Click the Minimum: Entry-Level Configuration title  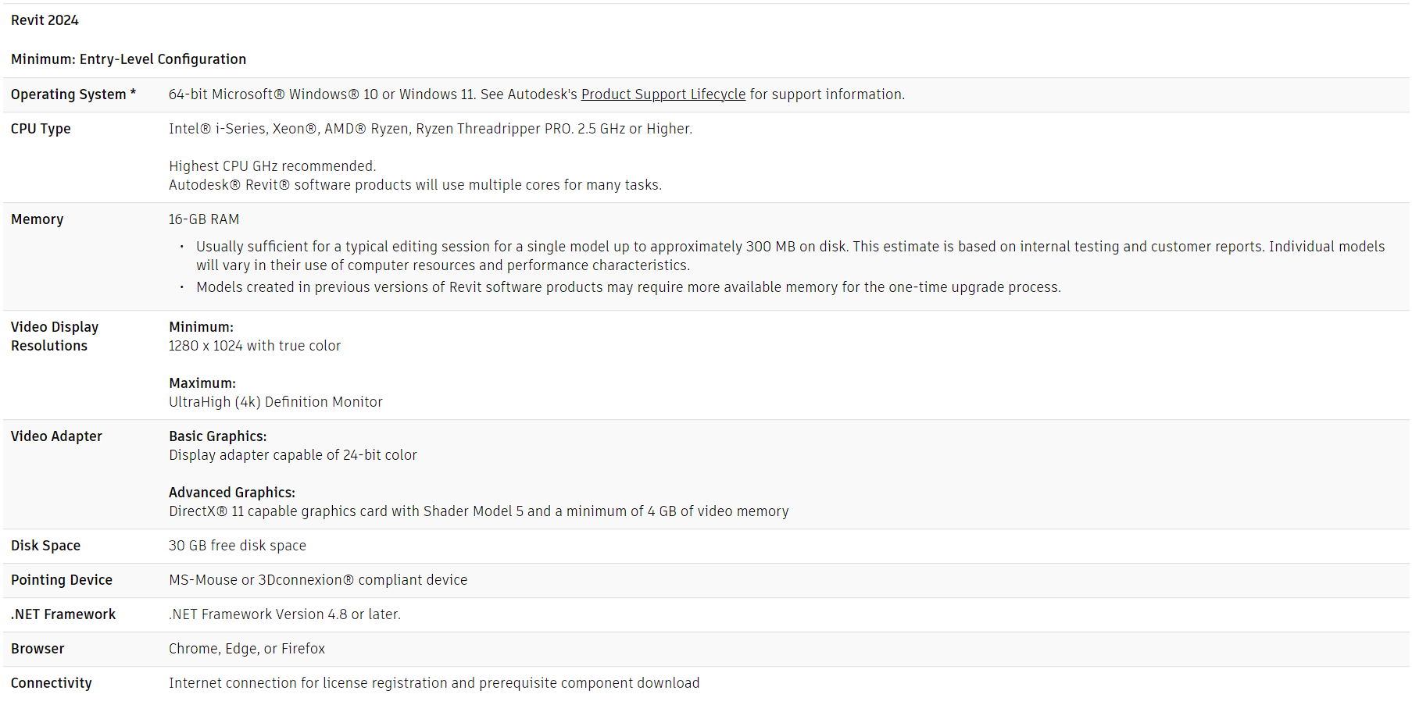pos(128,59)
